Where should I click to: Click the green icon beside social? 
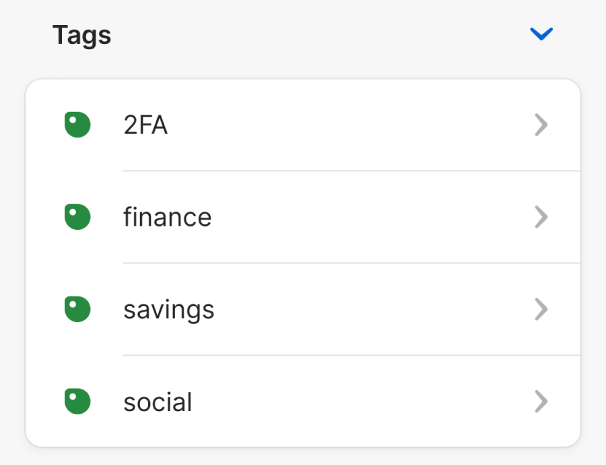pos(77,401)
